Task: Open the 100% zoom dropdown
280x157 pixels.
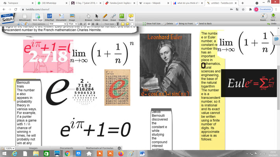Action: [x=10, y=148]
